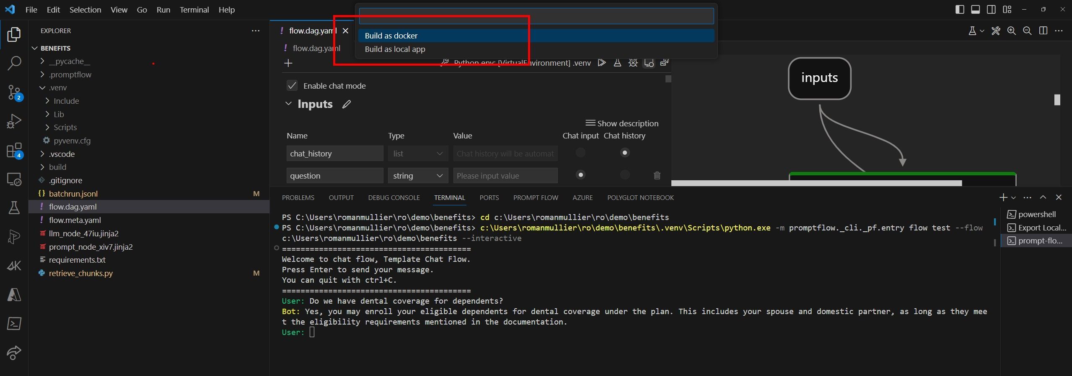Click the question value input field
This screenshot has height=376, width=1072.
point(505,176)
